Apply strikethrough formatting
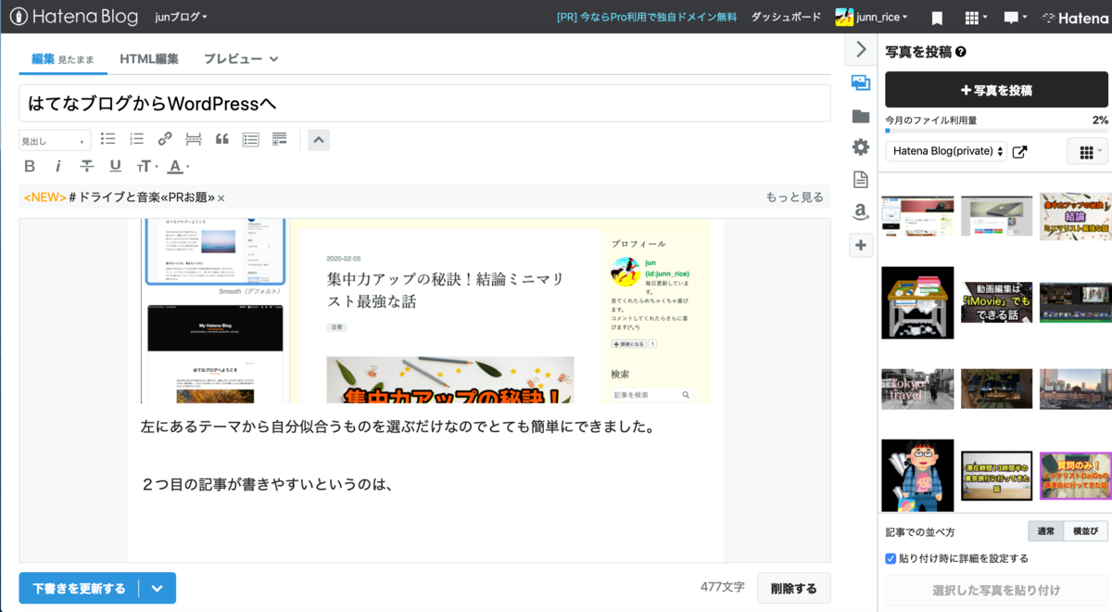Screen dimensions: 1112x612 [x=87, y=167]
